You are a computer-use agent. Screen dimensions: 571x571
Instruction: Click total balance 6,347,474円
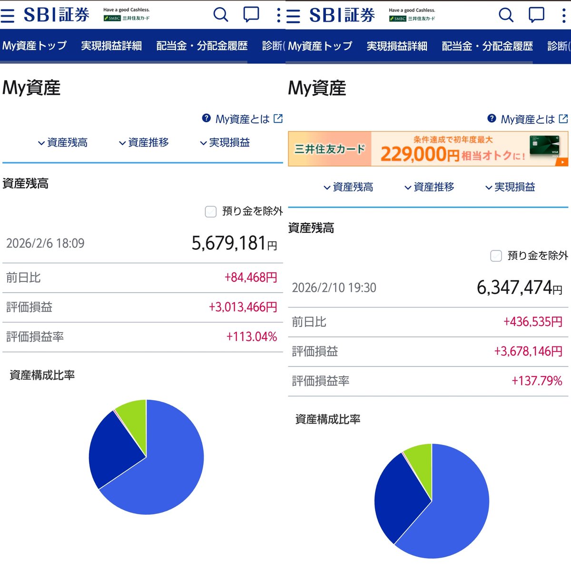pyautogui.click(x=520, y=287)
